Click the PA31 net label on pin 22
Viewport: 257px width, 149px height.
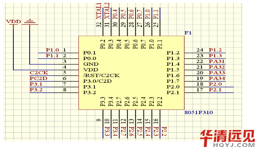tap(217, 61)
